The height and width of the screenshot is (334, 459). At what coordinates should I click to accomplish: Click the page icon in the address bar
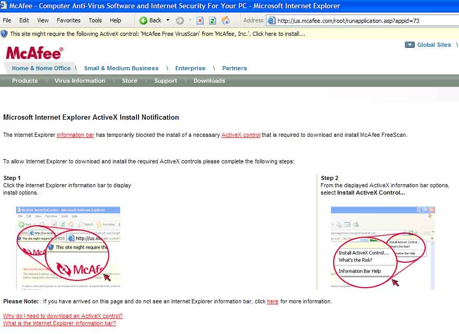click(x=272, y=20)
